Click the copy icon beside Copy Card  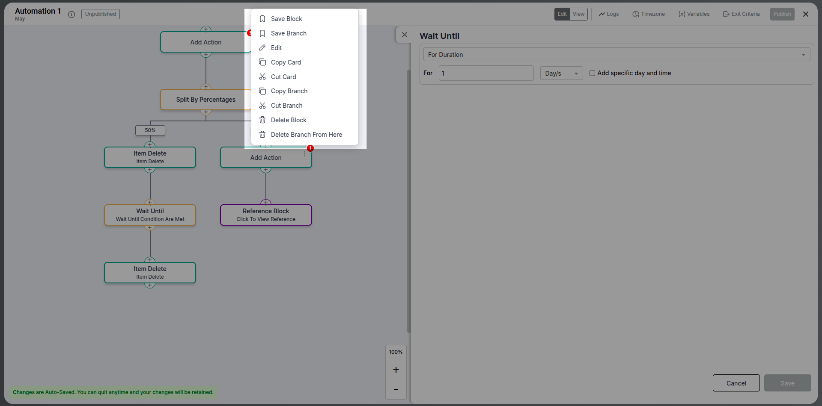262,62
